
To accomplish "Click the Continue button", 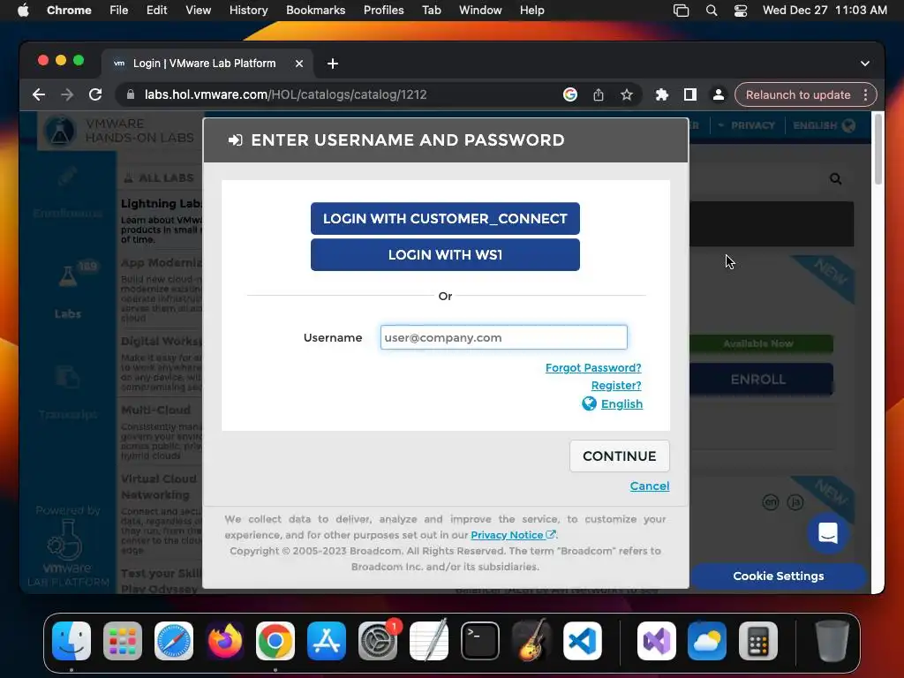I will (x=619, y=456).
